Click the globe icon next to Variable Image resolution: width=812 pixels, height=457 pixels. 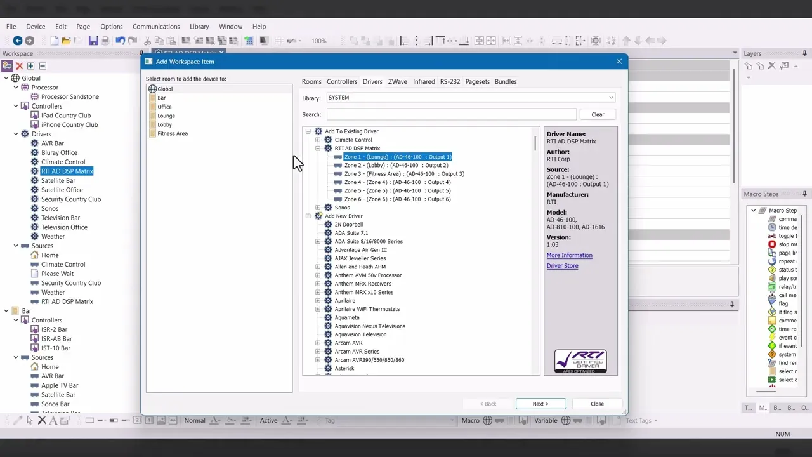click(x=565, y=420)
